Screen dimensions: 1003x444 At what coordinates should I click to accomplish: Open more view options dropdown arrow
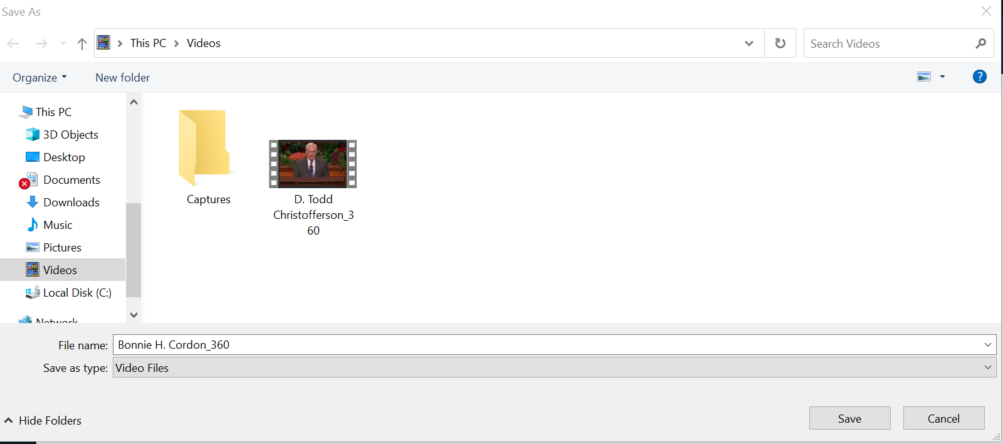coord(942,77)
